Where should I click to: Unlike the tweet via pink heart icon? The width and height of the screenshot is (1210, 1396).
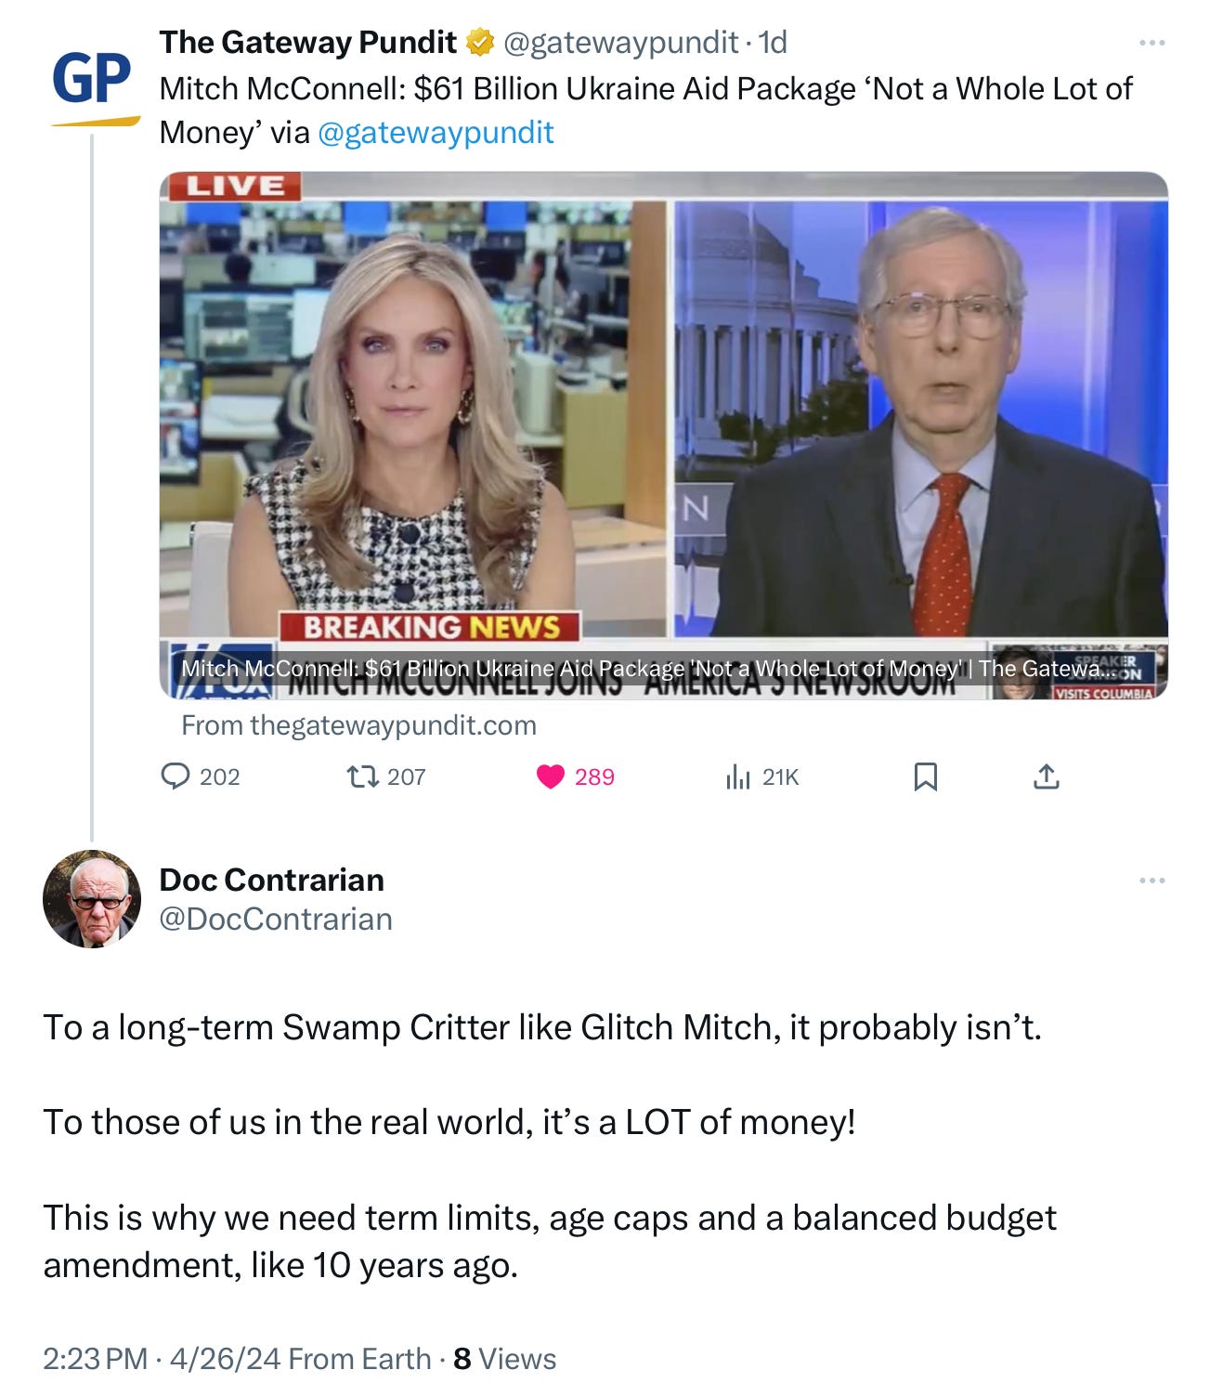[551, 776]
